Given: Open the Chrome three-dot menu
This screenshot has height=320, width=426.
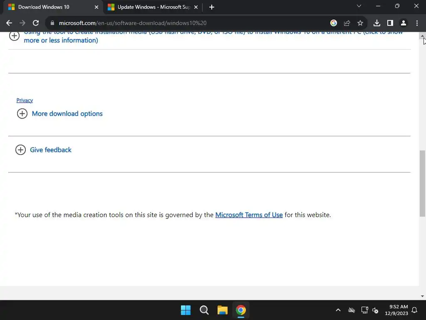Looking at the screenshot, I should [417, 23].
